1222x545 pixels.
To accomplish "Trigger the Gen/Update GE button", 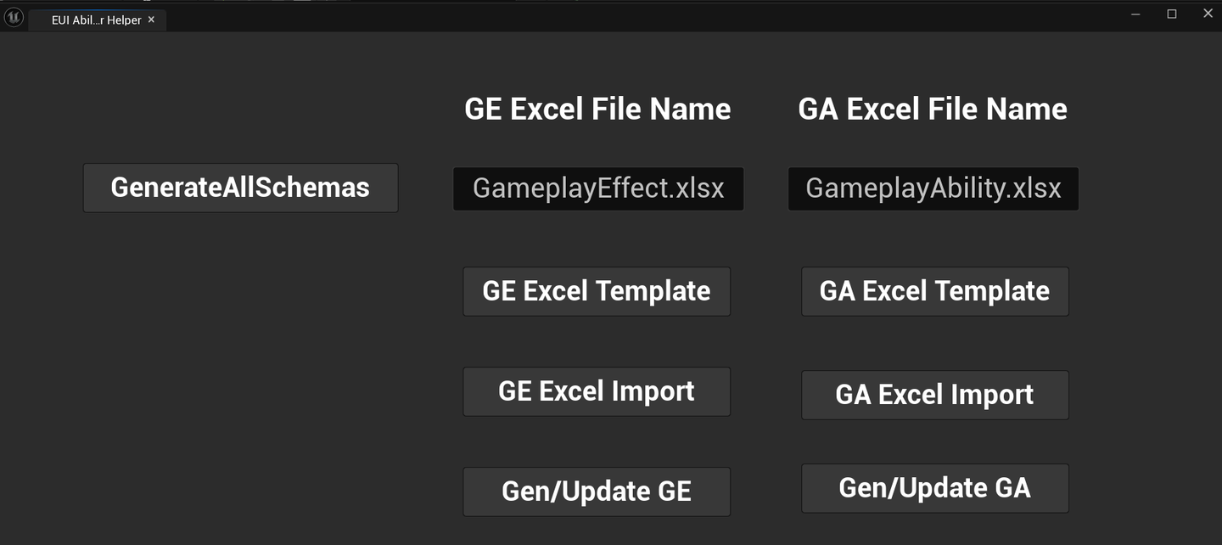I will click(x=597, y=492).
